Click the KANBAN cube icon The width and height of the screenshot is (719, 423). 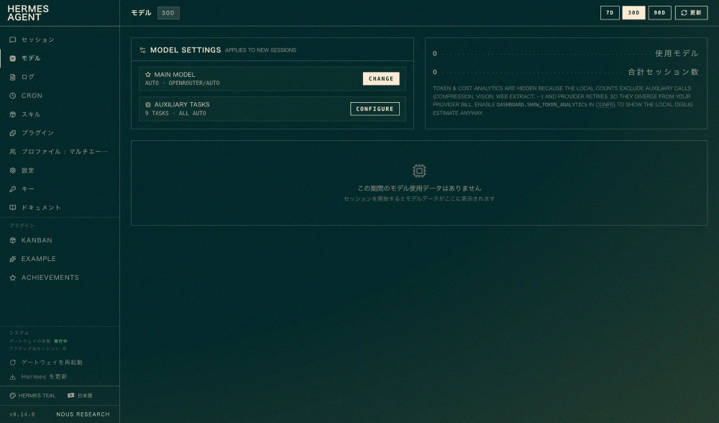(x=13, y=240)
